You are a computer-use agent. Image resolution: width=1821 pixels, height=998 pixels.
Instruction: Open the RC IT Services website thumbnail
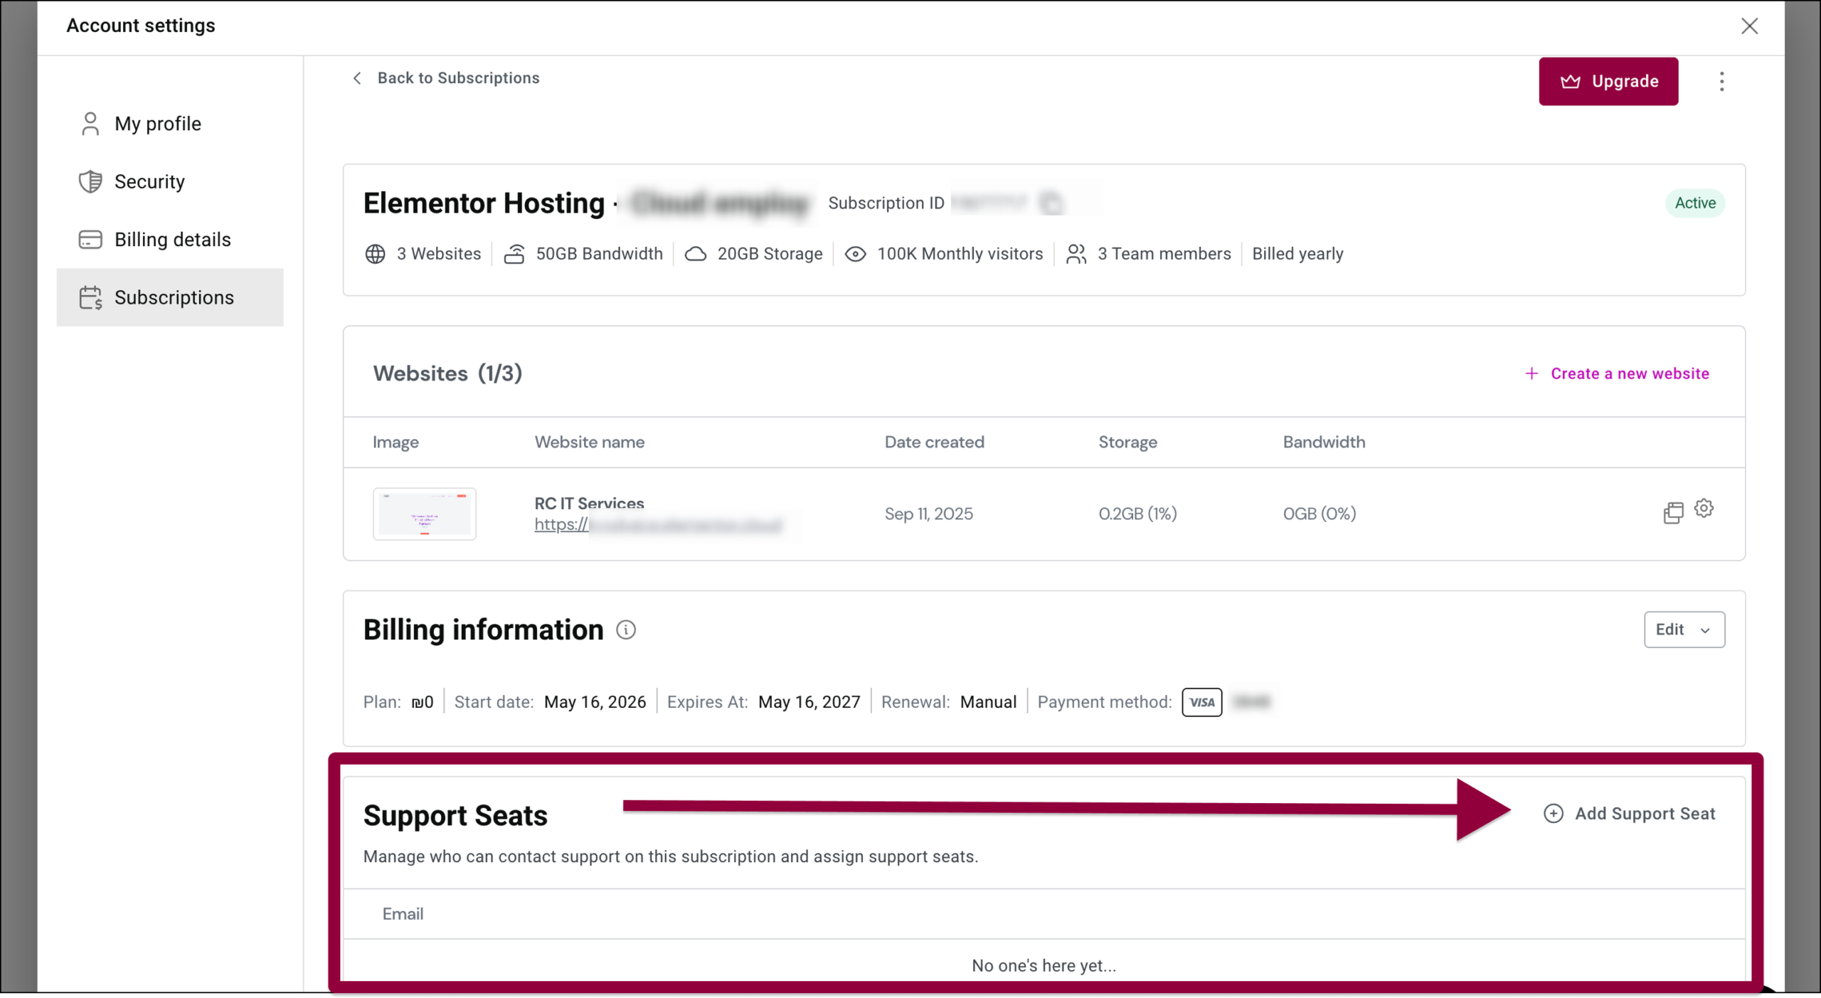[x=425, y=514]
